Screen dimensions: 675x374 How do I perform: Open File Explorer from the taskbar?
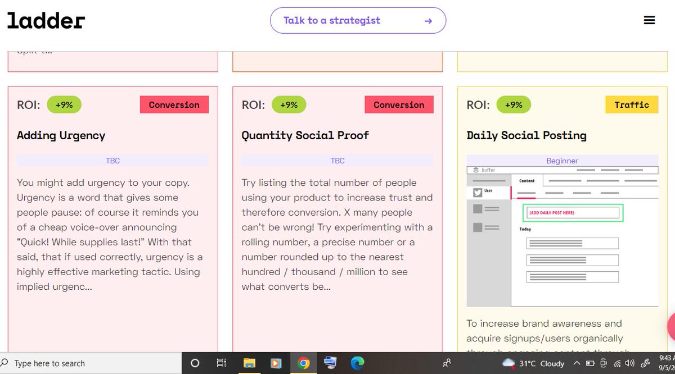tap(249, 363)
